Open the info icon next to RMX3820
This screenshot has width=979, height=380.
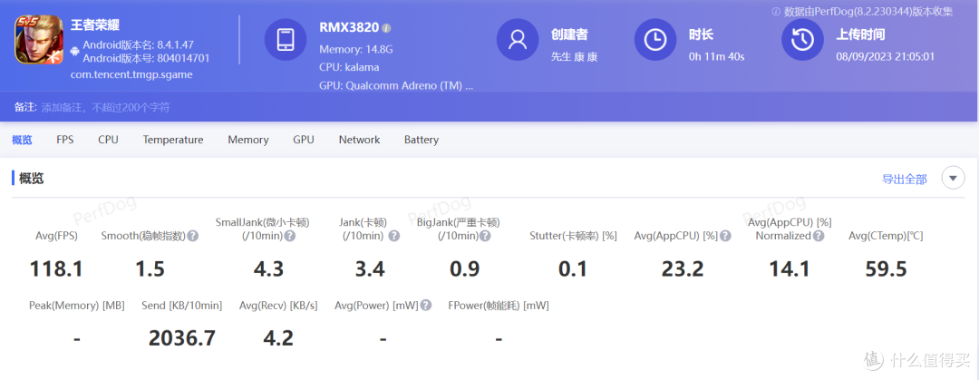[x=386, y=28]
